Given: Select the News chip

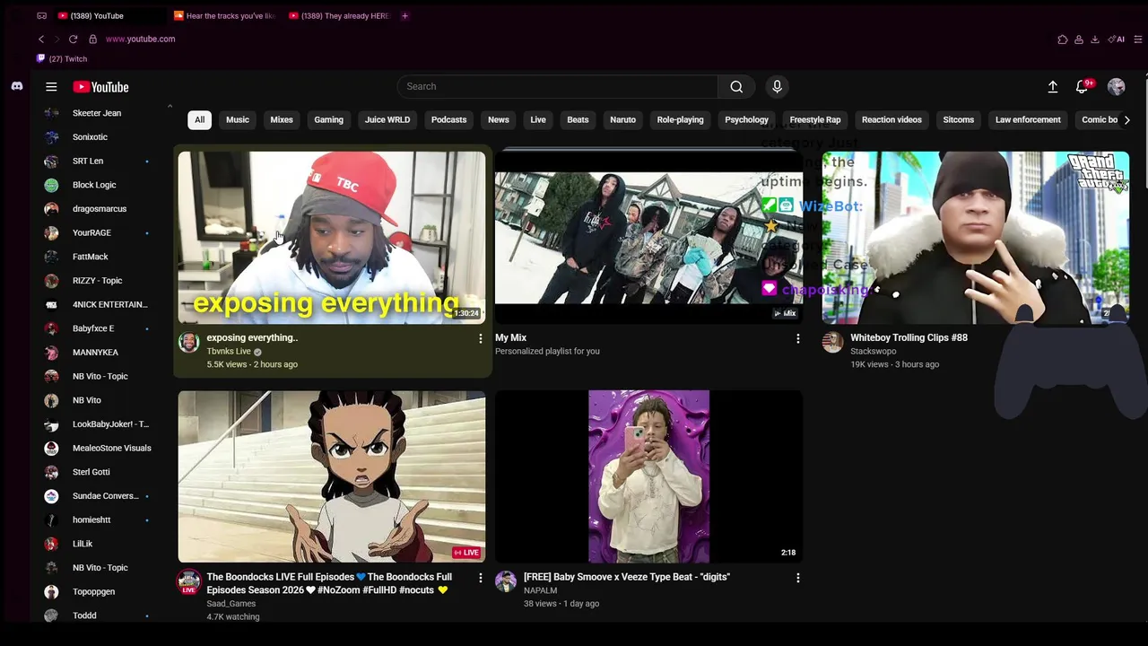Looking at the screenshot, I should tap(499, 119).
